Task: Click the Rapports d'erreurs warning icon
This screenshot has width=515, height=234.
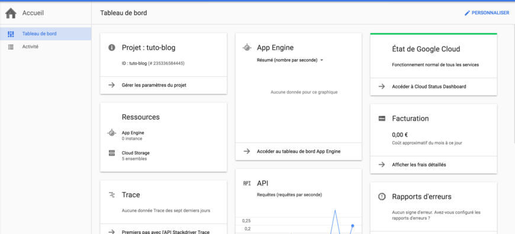Action: click(x=382, y=197)
